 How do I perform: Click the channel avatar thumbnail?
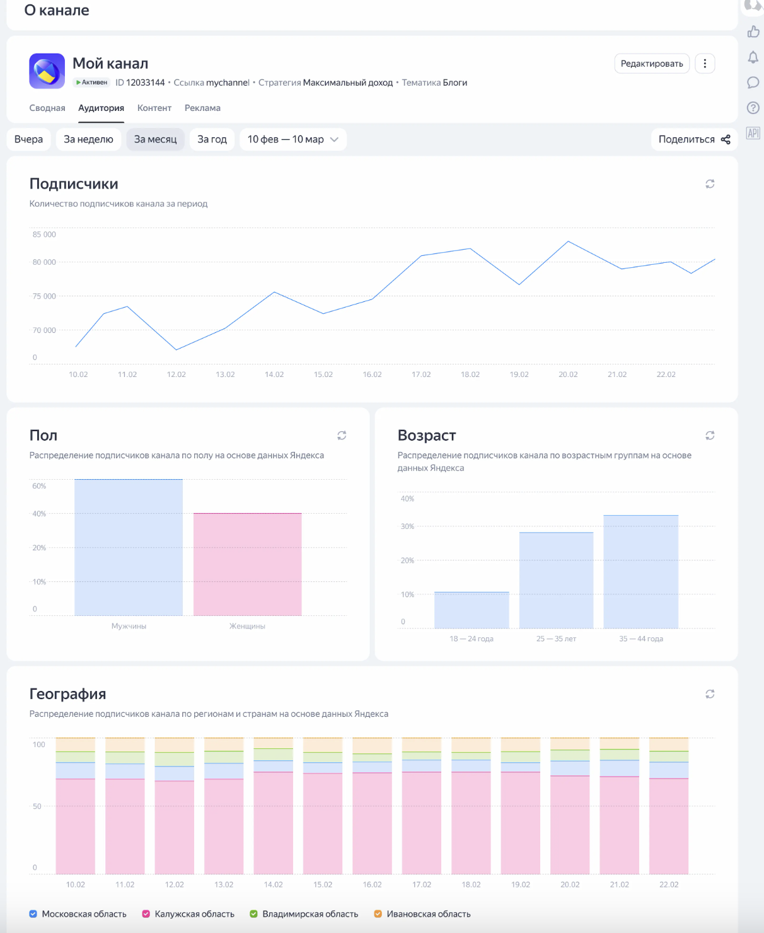tap(47, 71)
